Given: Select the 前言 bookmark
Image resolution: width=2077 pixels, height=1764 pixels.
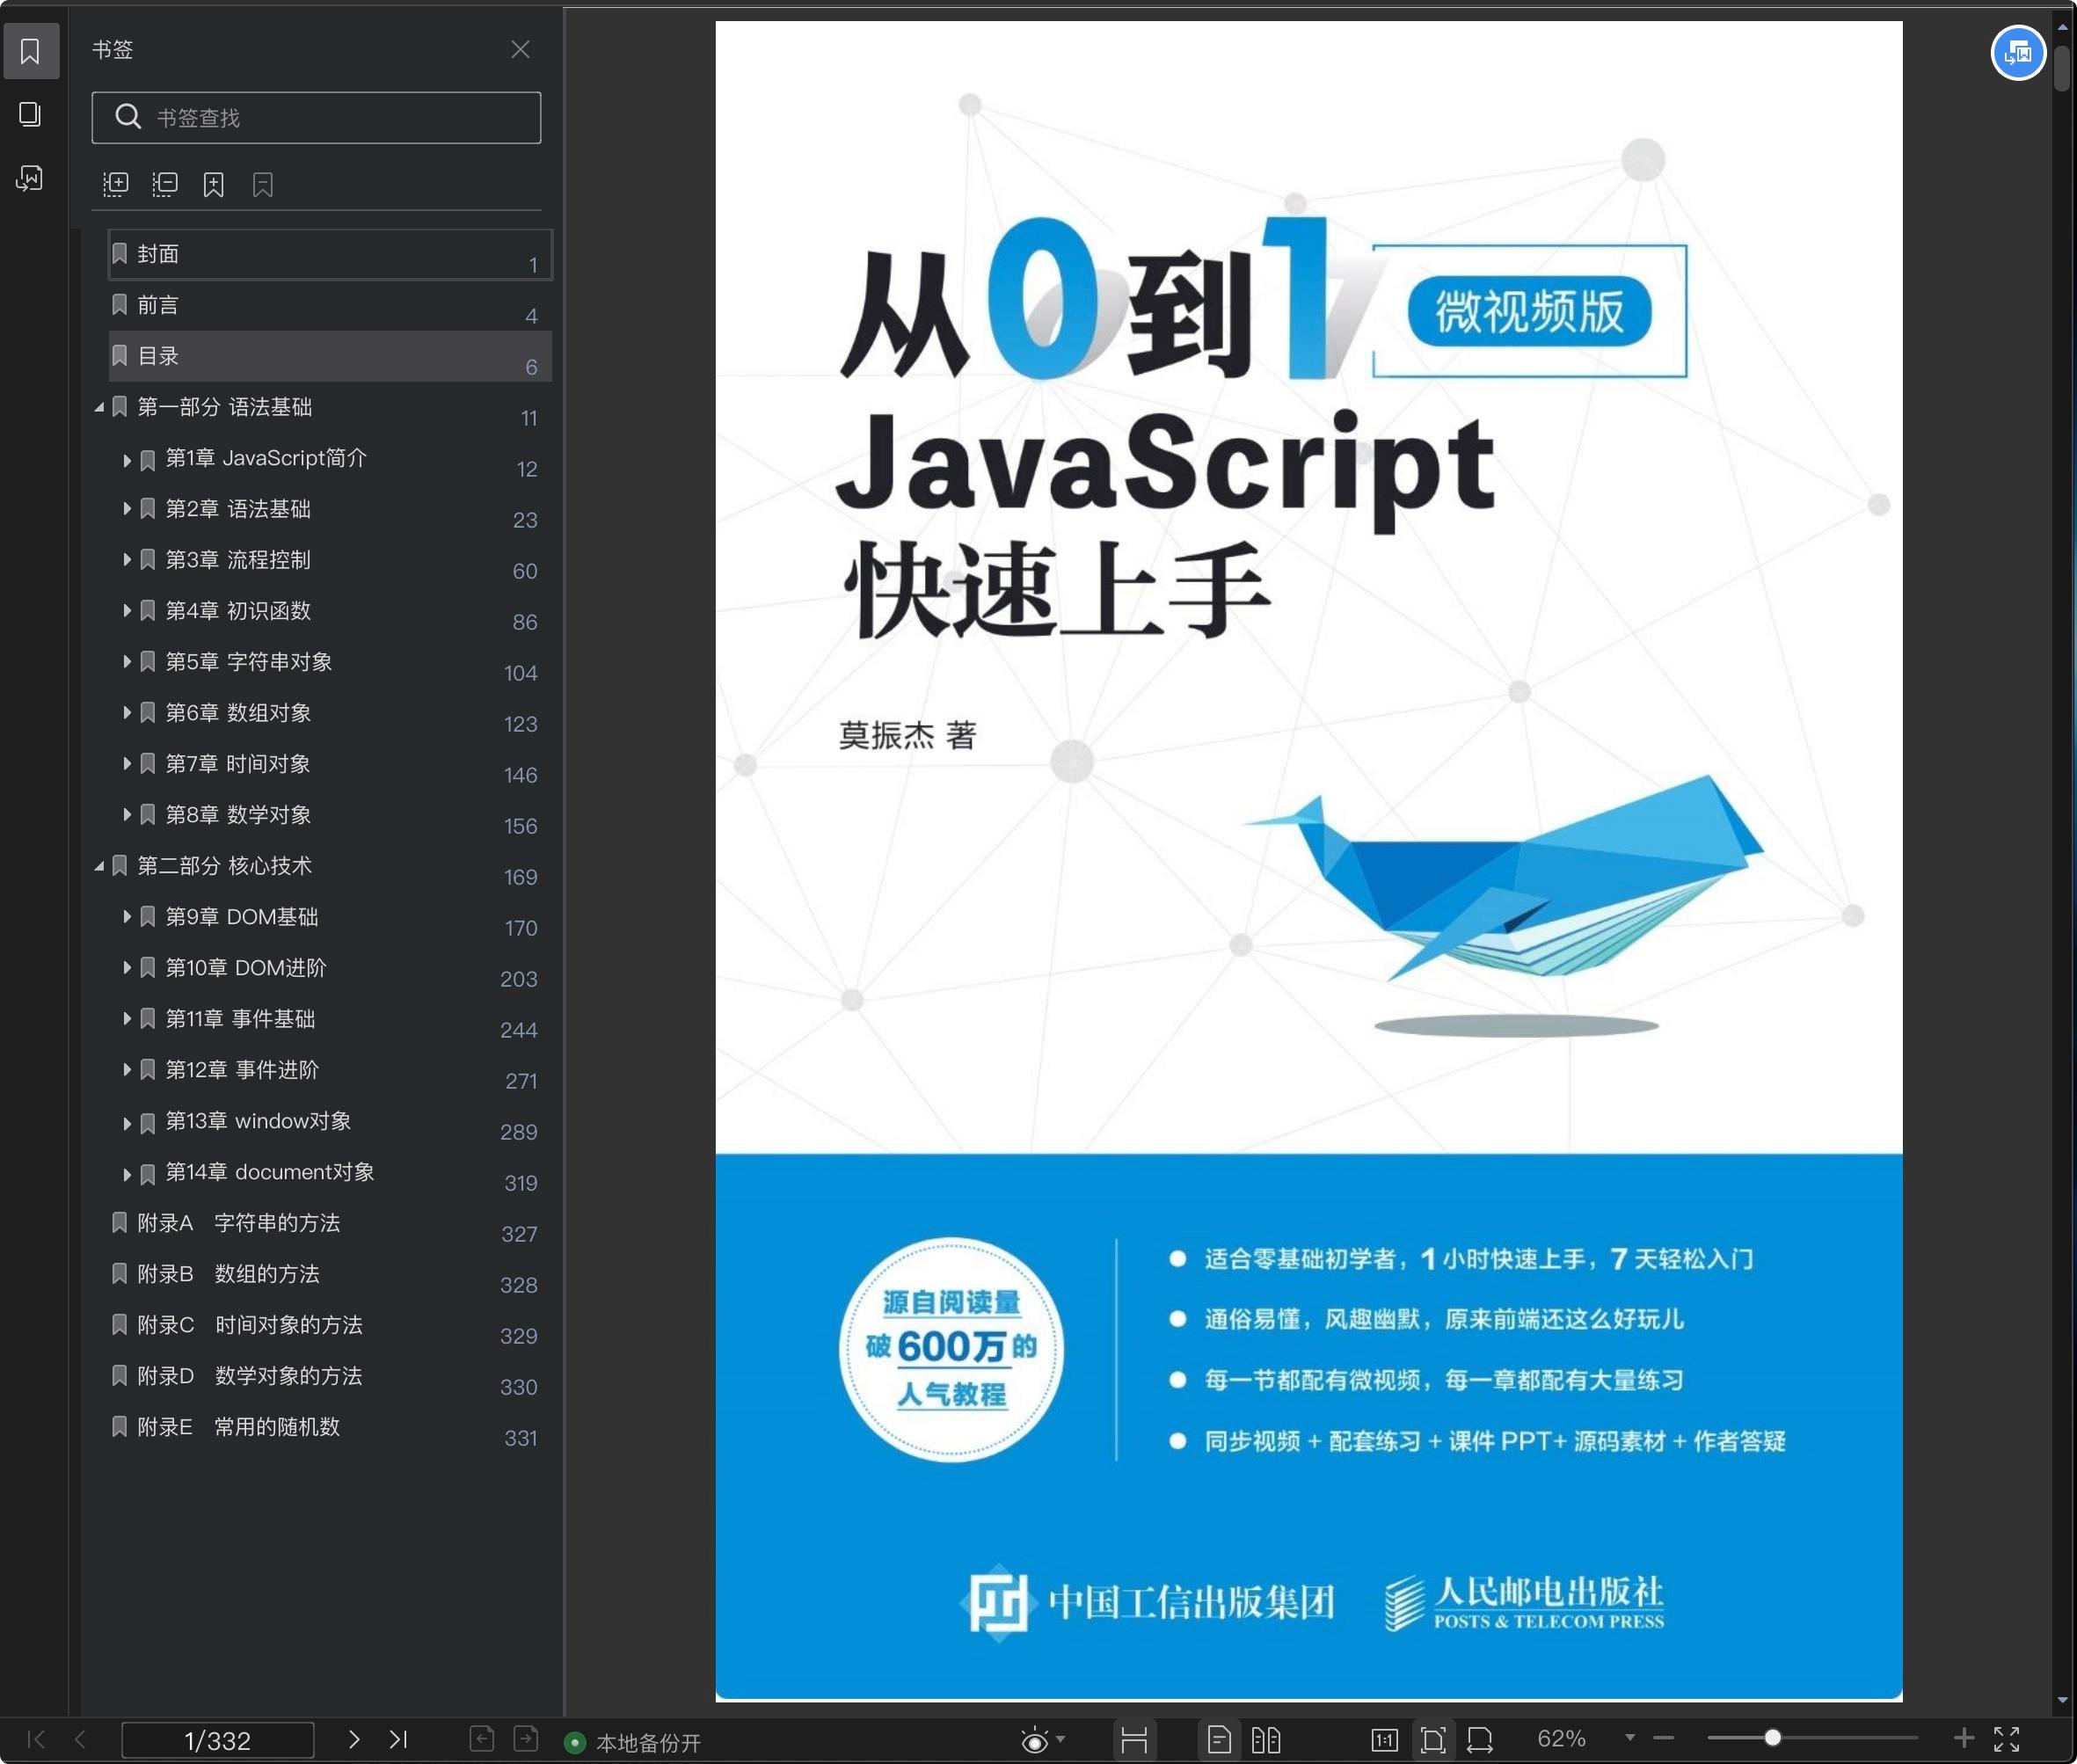Looking at the screenshot, I should [330, 305].
